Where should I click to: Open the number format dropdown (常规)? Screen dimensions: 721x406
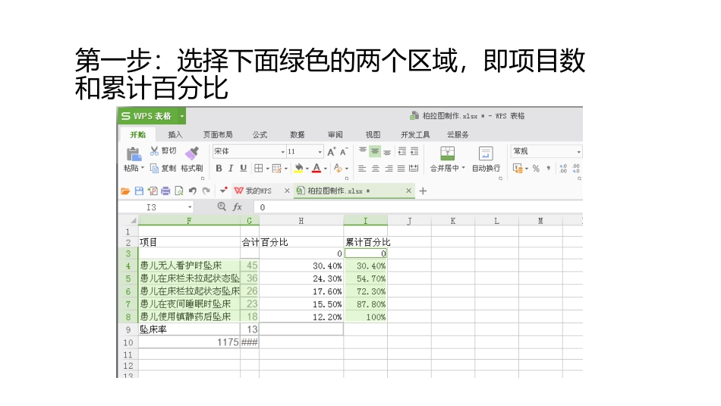tap(578, 152)
